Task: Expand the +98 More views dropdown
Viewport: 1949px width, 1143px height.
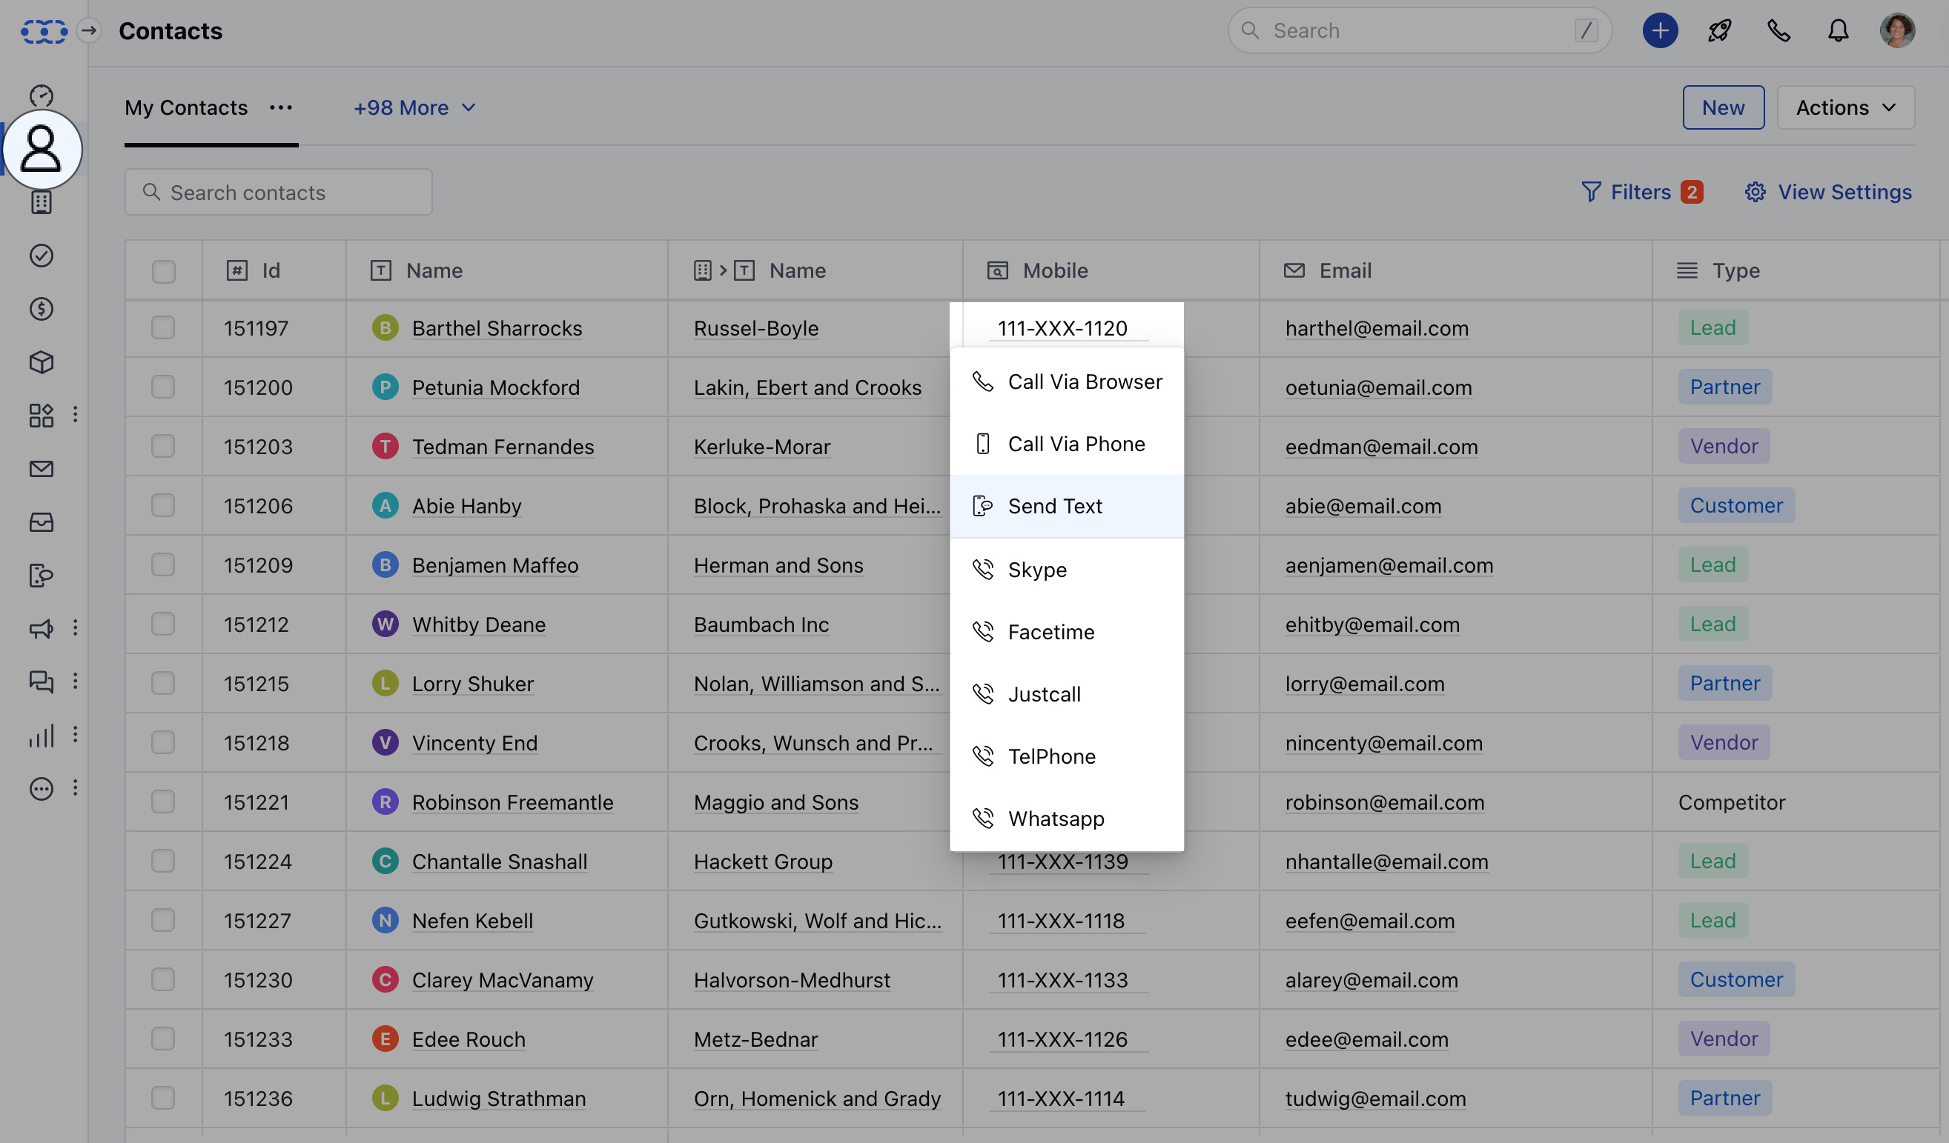Action: tap(414, 107)
